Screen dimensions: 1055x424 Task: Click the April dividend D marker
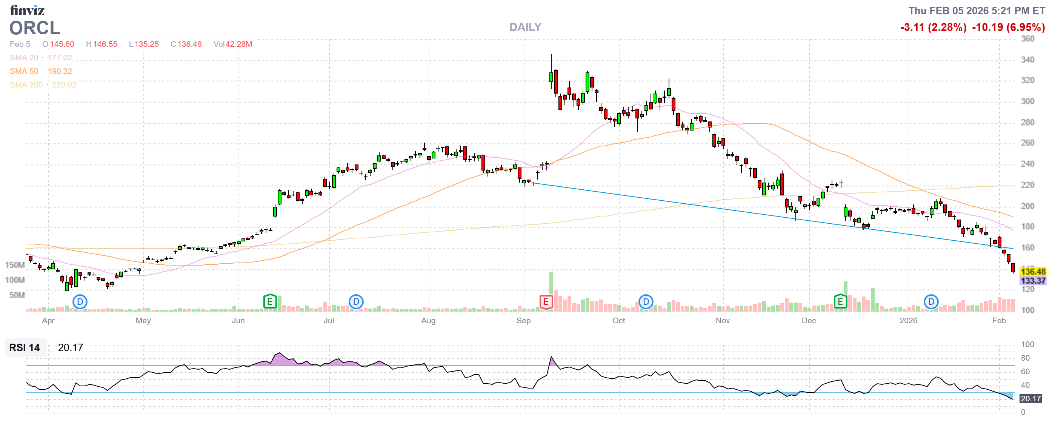click(80, 302)
